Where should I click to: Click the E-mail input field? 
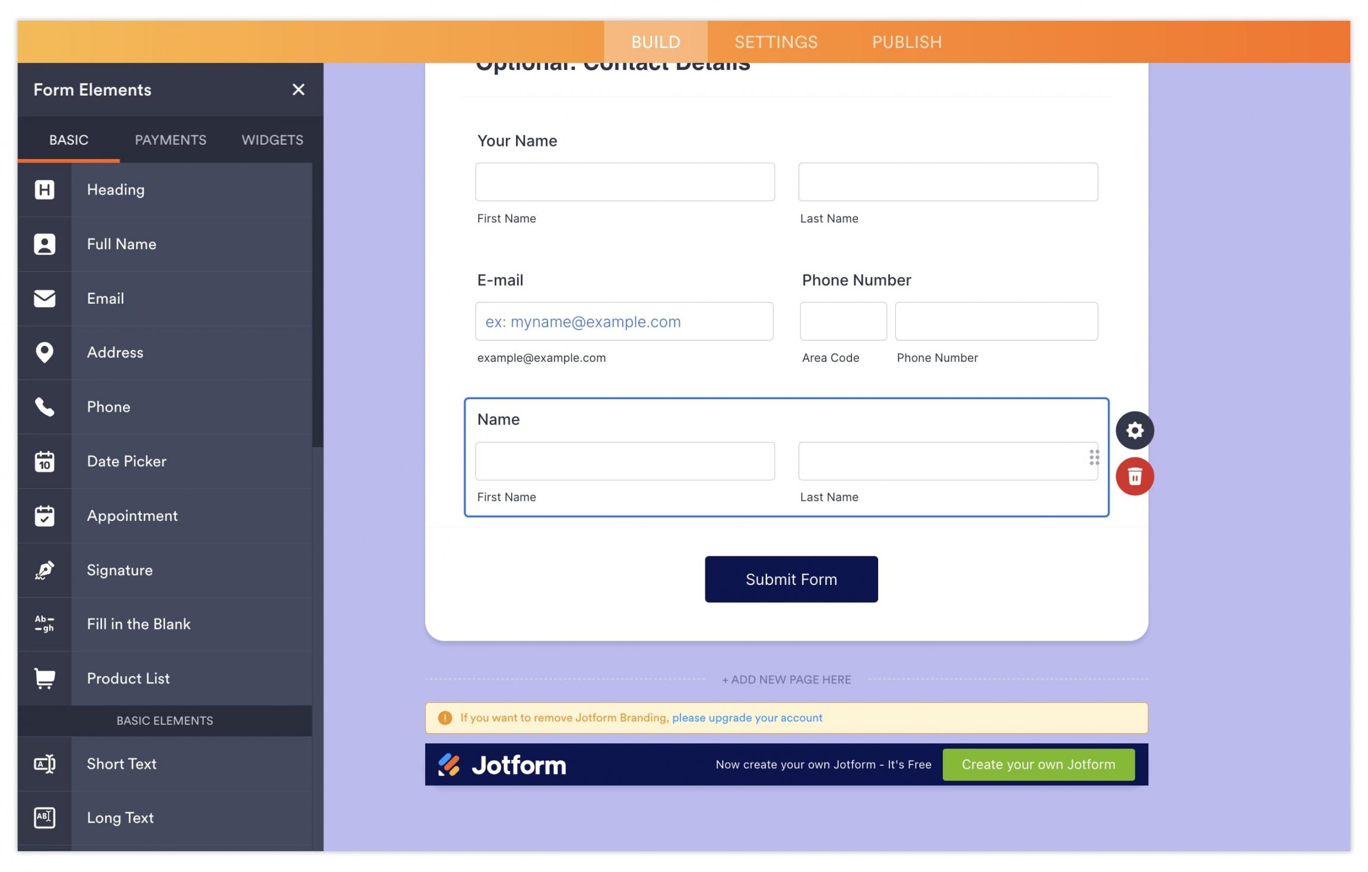click(624, 322)
